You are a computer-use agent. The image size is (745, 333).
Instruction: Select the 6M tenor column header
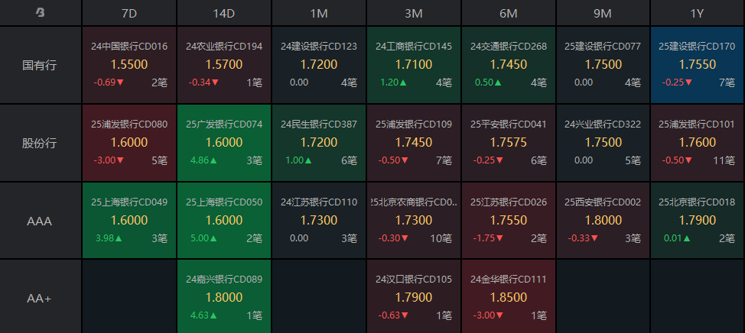click(509, 13)
